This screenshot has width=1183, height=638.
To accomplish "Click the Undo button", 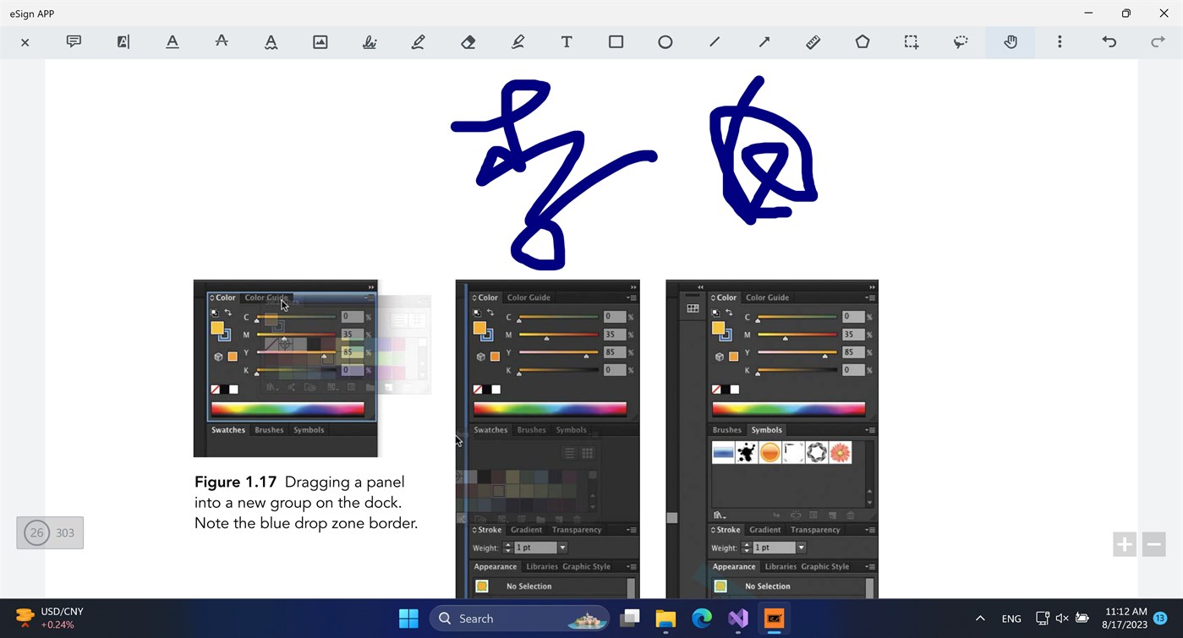I will [x=1109, y=41].
